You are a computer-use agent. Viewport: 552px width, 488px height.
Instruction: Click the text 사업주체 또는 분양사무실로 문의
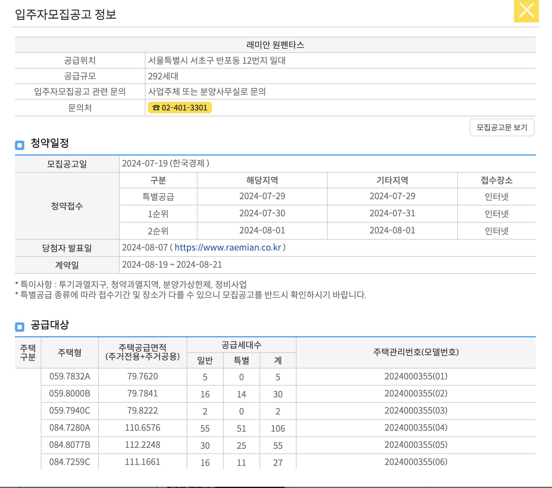pos(207,91)
